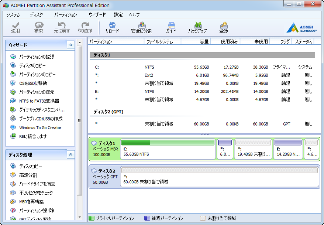The height and width of the screenshot is (225, 324).
Task: Select the 4.67GB 未割り当て領域 row
Action: [x=202, y=99]
